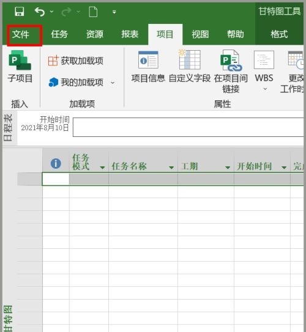Click the New blank document icon
Screen dimensions: 306x332
pos(93,12)
